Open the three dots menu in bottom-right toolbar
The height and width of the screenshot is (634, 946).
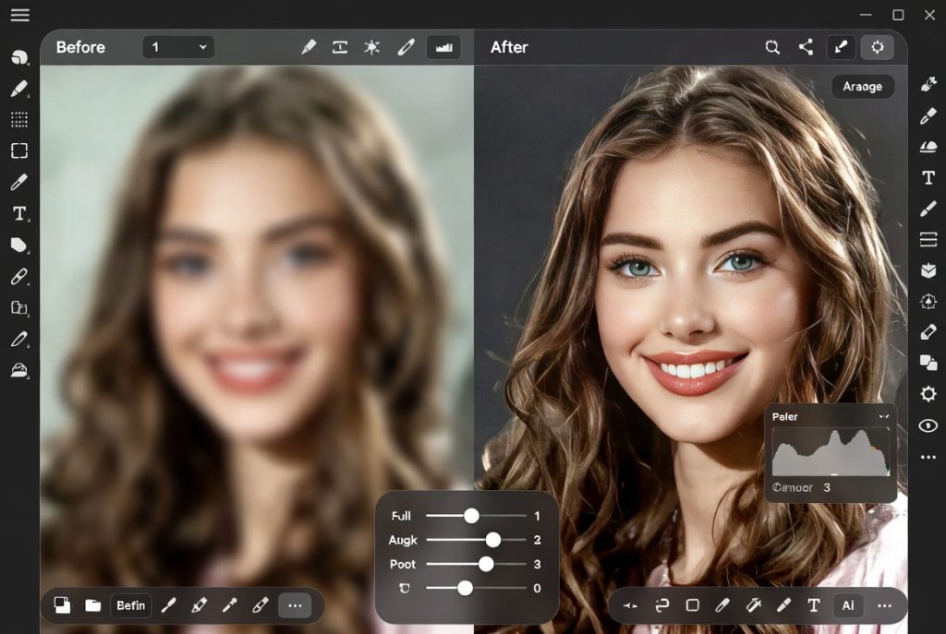pyautogui.click(x=884, y=605)
